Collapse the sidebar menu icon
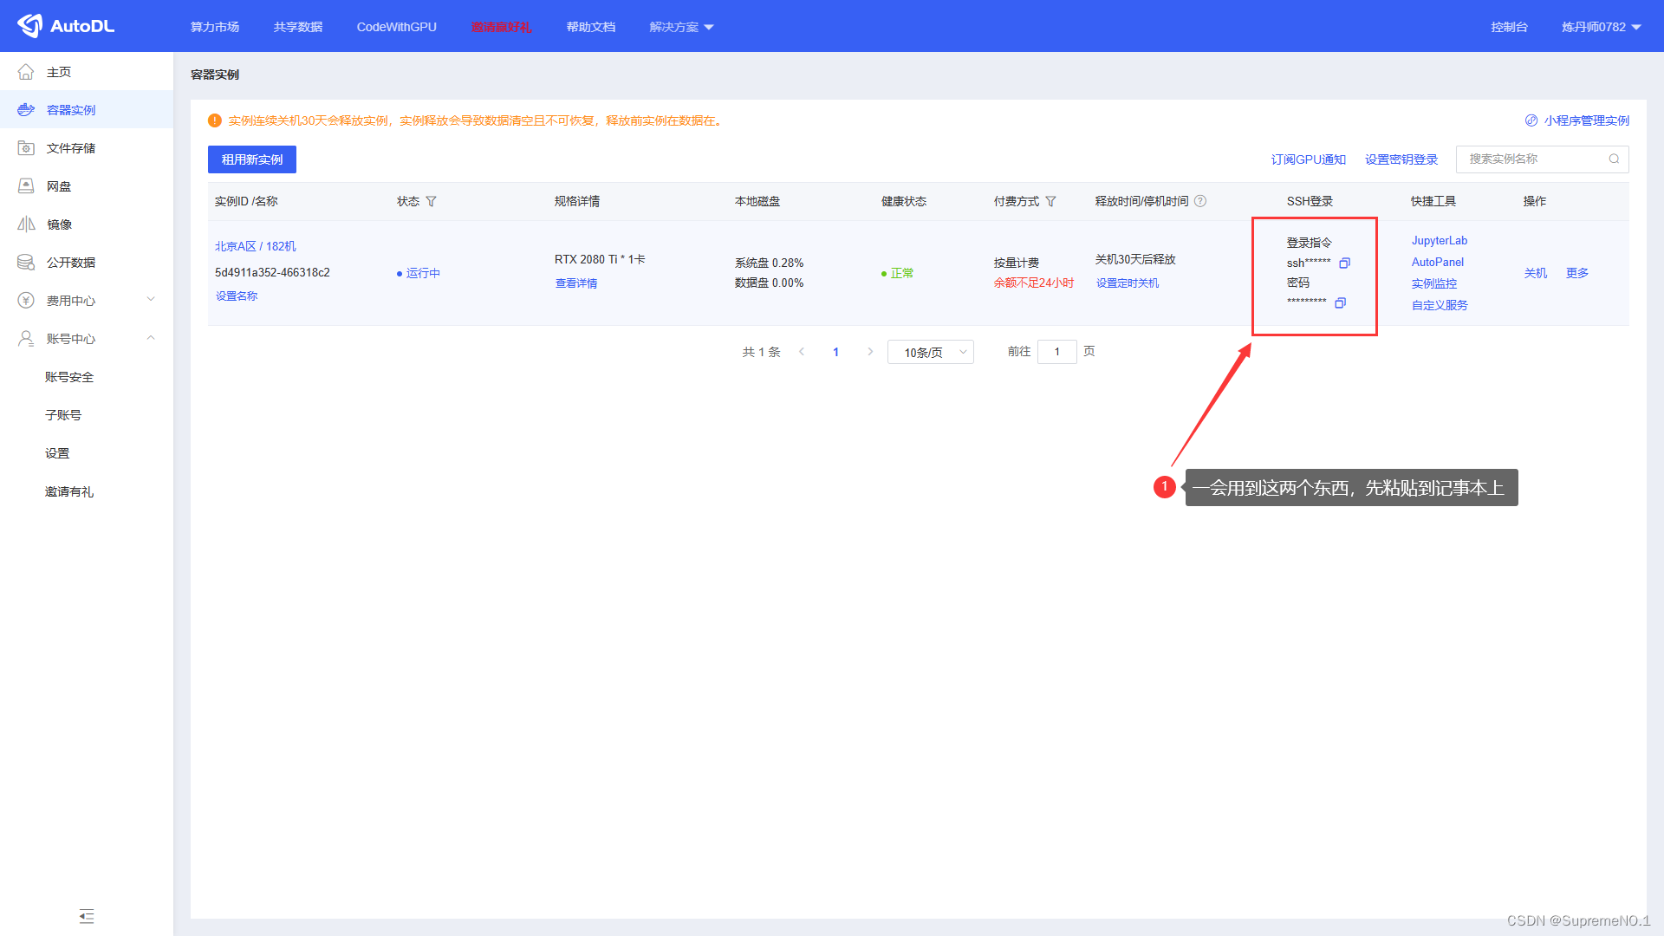The image size is (1664, 936). (x=87, y=916)
